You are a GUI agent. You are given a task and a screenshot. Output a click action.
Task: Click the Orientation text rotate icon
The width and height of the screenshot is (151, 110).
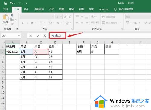[93, 16]
